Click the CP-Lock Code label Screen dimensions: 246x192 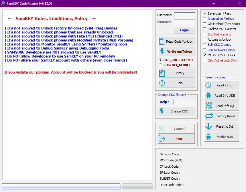[x=170, y=167]
